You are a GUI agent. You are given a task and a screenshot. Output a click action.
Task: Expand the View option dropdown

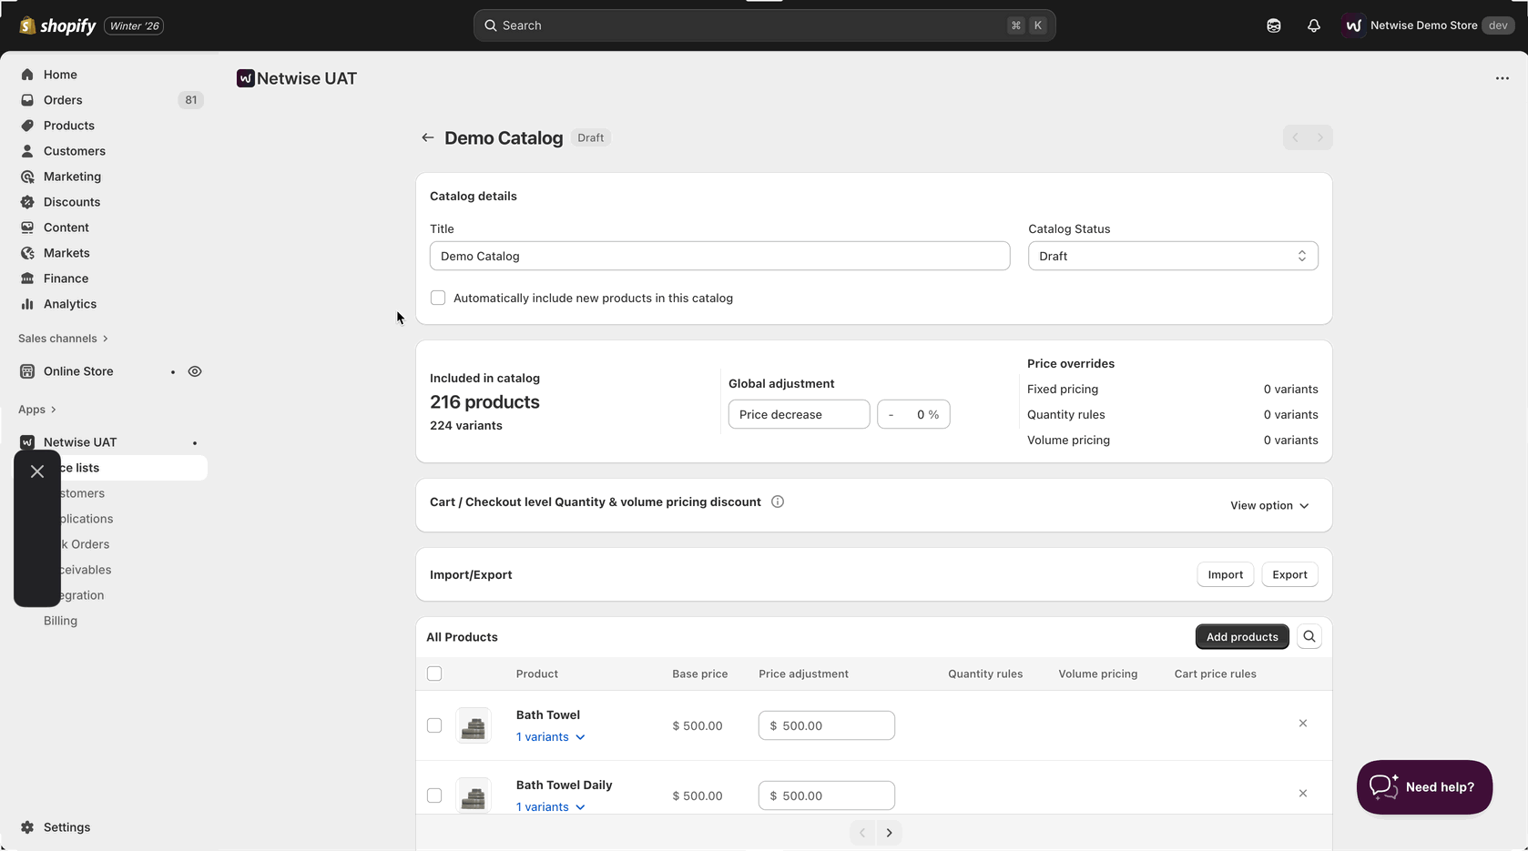tap(1268, 506)
